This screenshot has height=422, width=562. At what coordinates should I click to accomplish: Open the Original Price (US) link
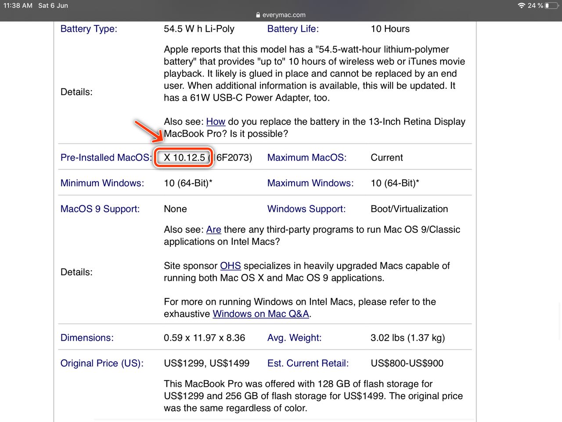[x=102, y=364]
